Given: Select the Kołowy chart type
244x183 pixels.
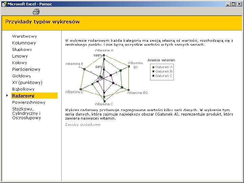Looking at the screenshot, I should 20,63.
